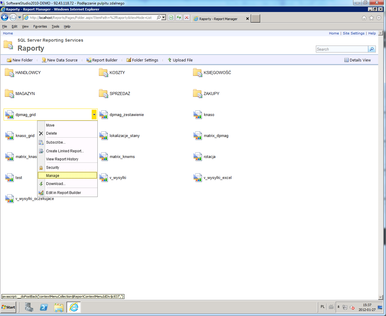
Task: Open the MAGAZYN folder icon
Action: click(9, 94)
